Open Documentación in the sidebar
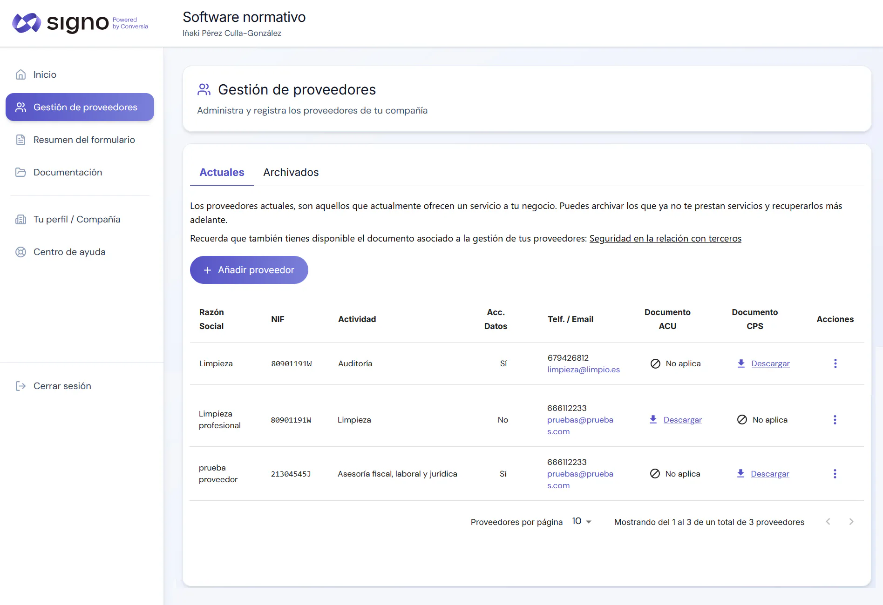 pos(80,172)
